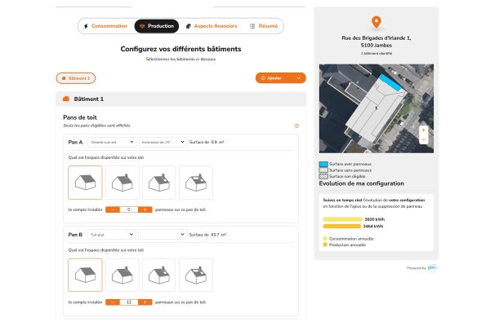Click the Résumé list icon
The height and width of the screenshot is (326, 490).
click(x=252, y=26)
